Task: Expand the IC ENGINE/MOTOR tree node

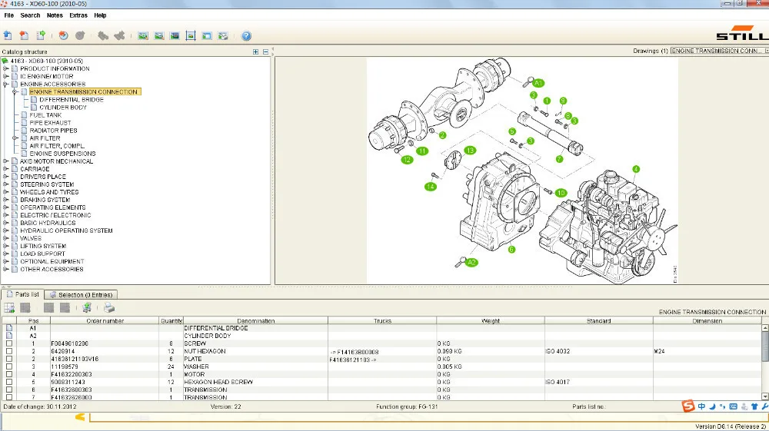Action: pos(5,76)
